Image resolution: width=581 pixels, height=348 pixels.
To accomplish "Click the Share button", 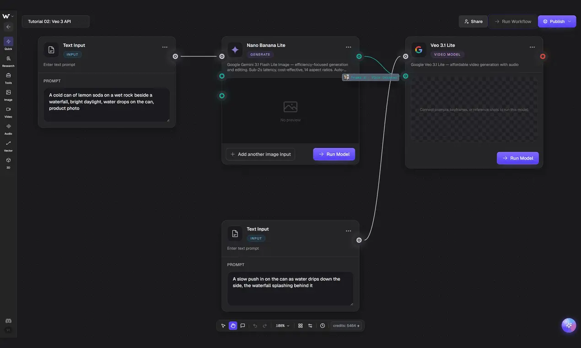I will click(x=473, y=22).
